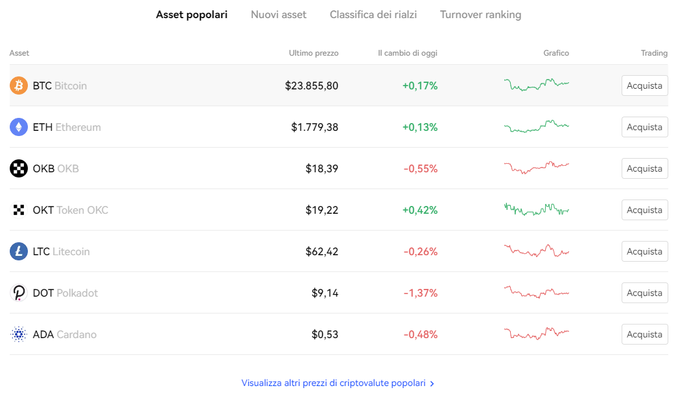
Task: Click Ethereum's daily change +0,13%
Action: click(x=420, y=127)
